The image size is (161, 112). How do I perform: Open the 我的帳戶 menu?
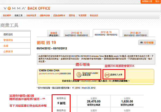(x=7, y=16)
